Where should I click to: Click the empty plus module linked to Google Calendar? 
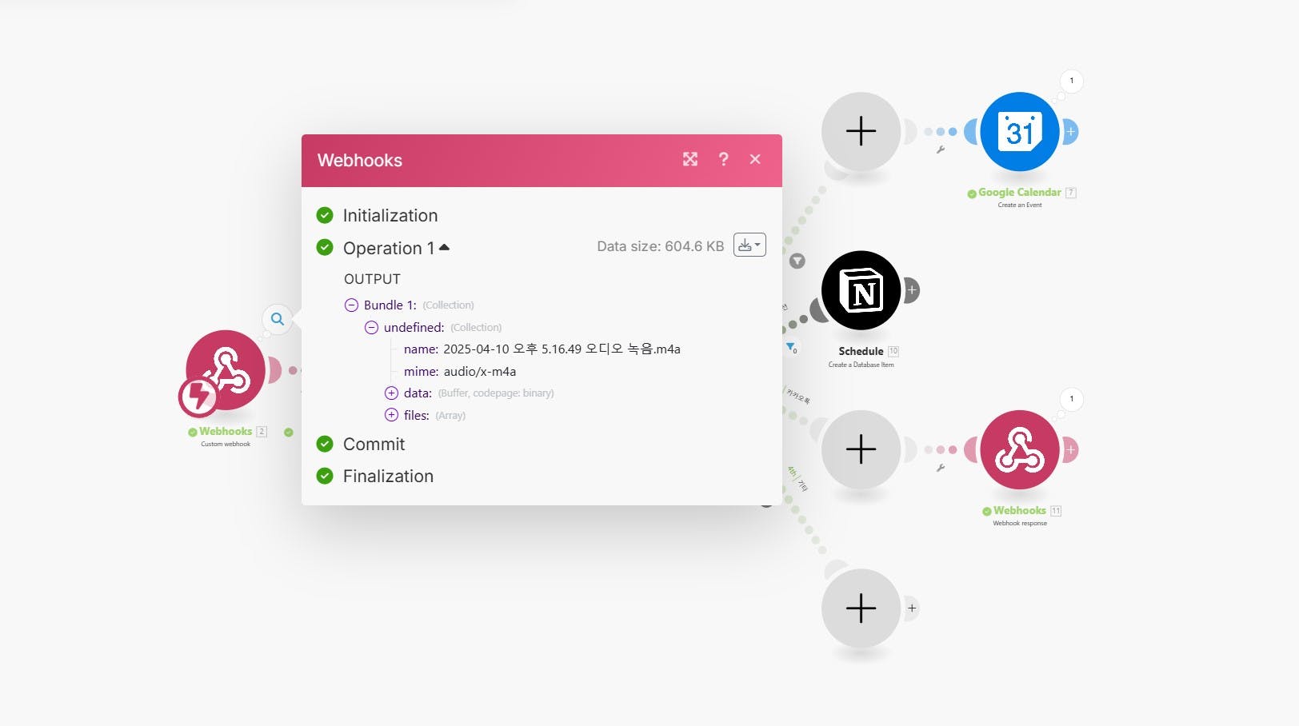point(861,131)
